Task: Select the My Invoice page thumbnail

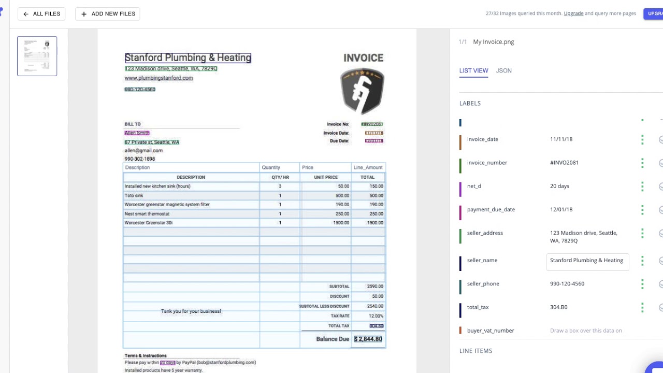Action: coord(37,56)
